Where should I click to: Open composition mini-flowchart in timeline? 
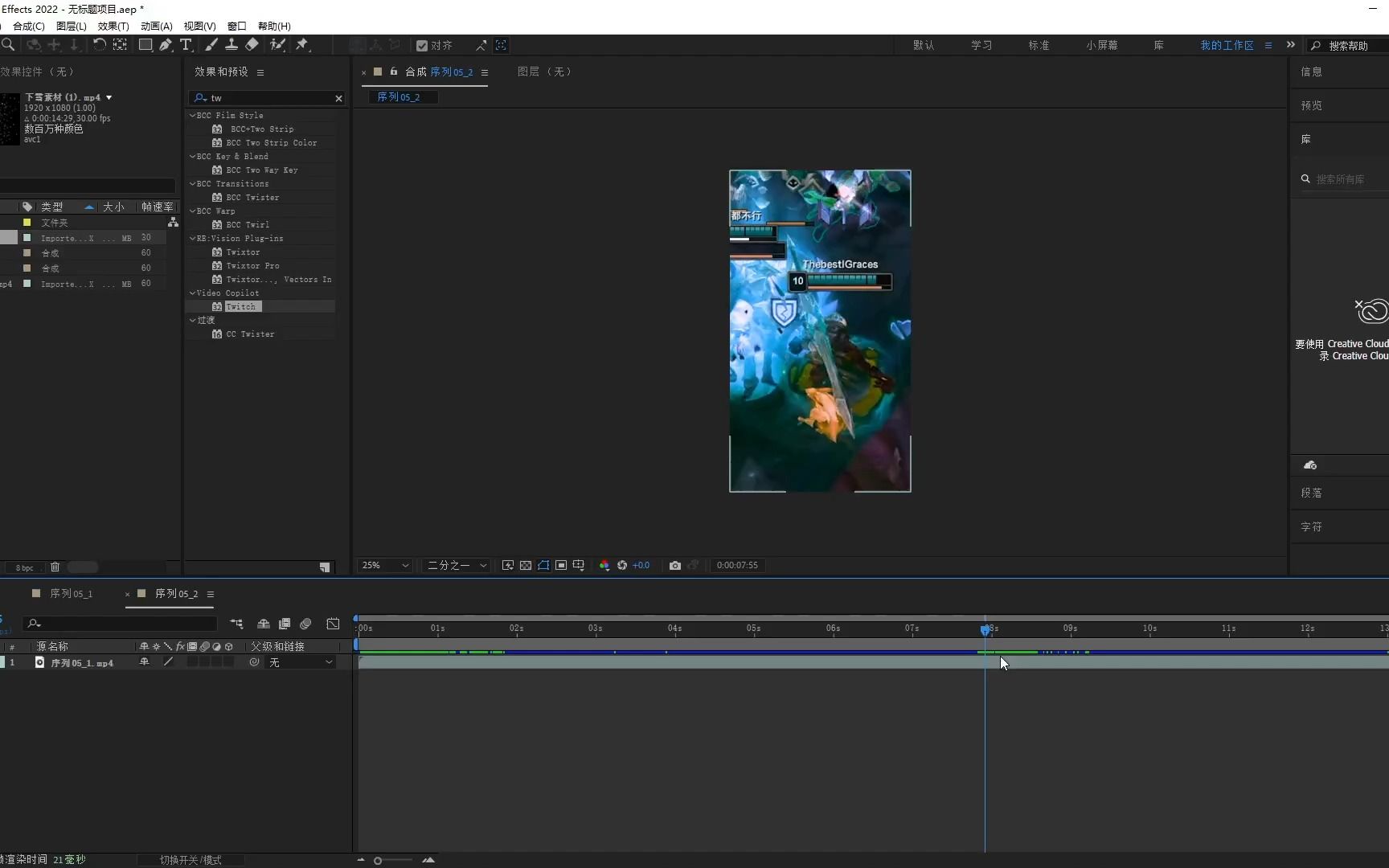(236, 624)
